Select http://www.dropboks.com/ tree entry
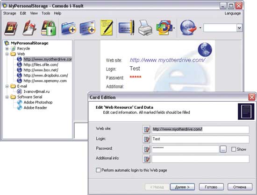The image size is (257, 195). pos(46,76)
